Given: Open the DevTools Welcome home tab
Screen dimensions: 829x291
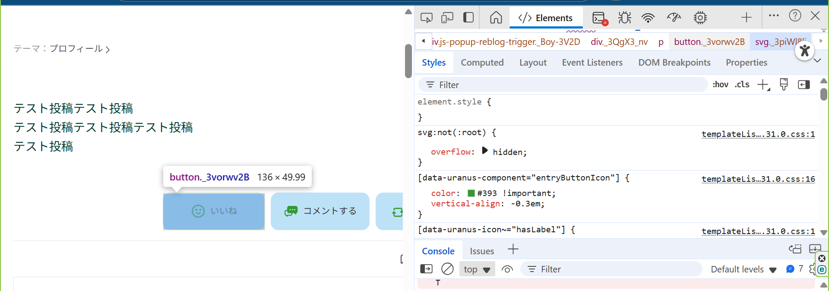Looking at the screenshot, I should pos(496,18).
